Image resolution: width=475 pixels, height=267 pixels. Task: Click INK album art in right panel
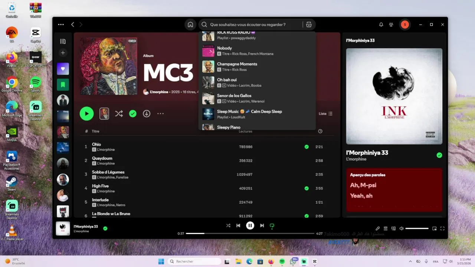click(394, 96)
